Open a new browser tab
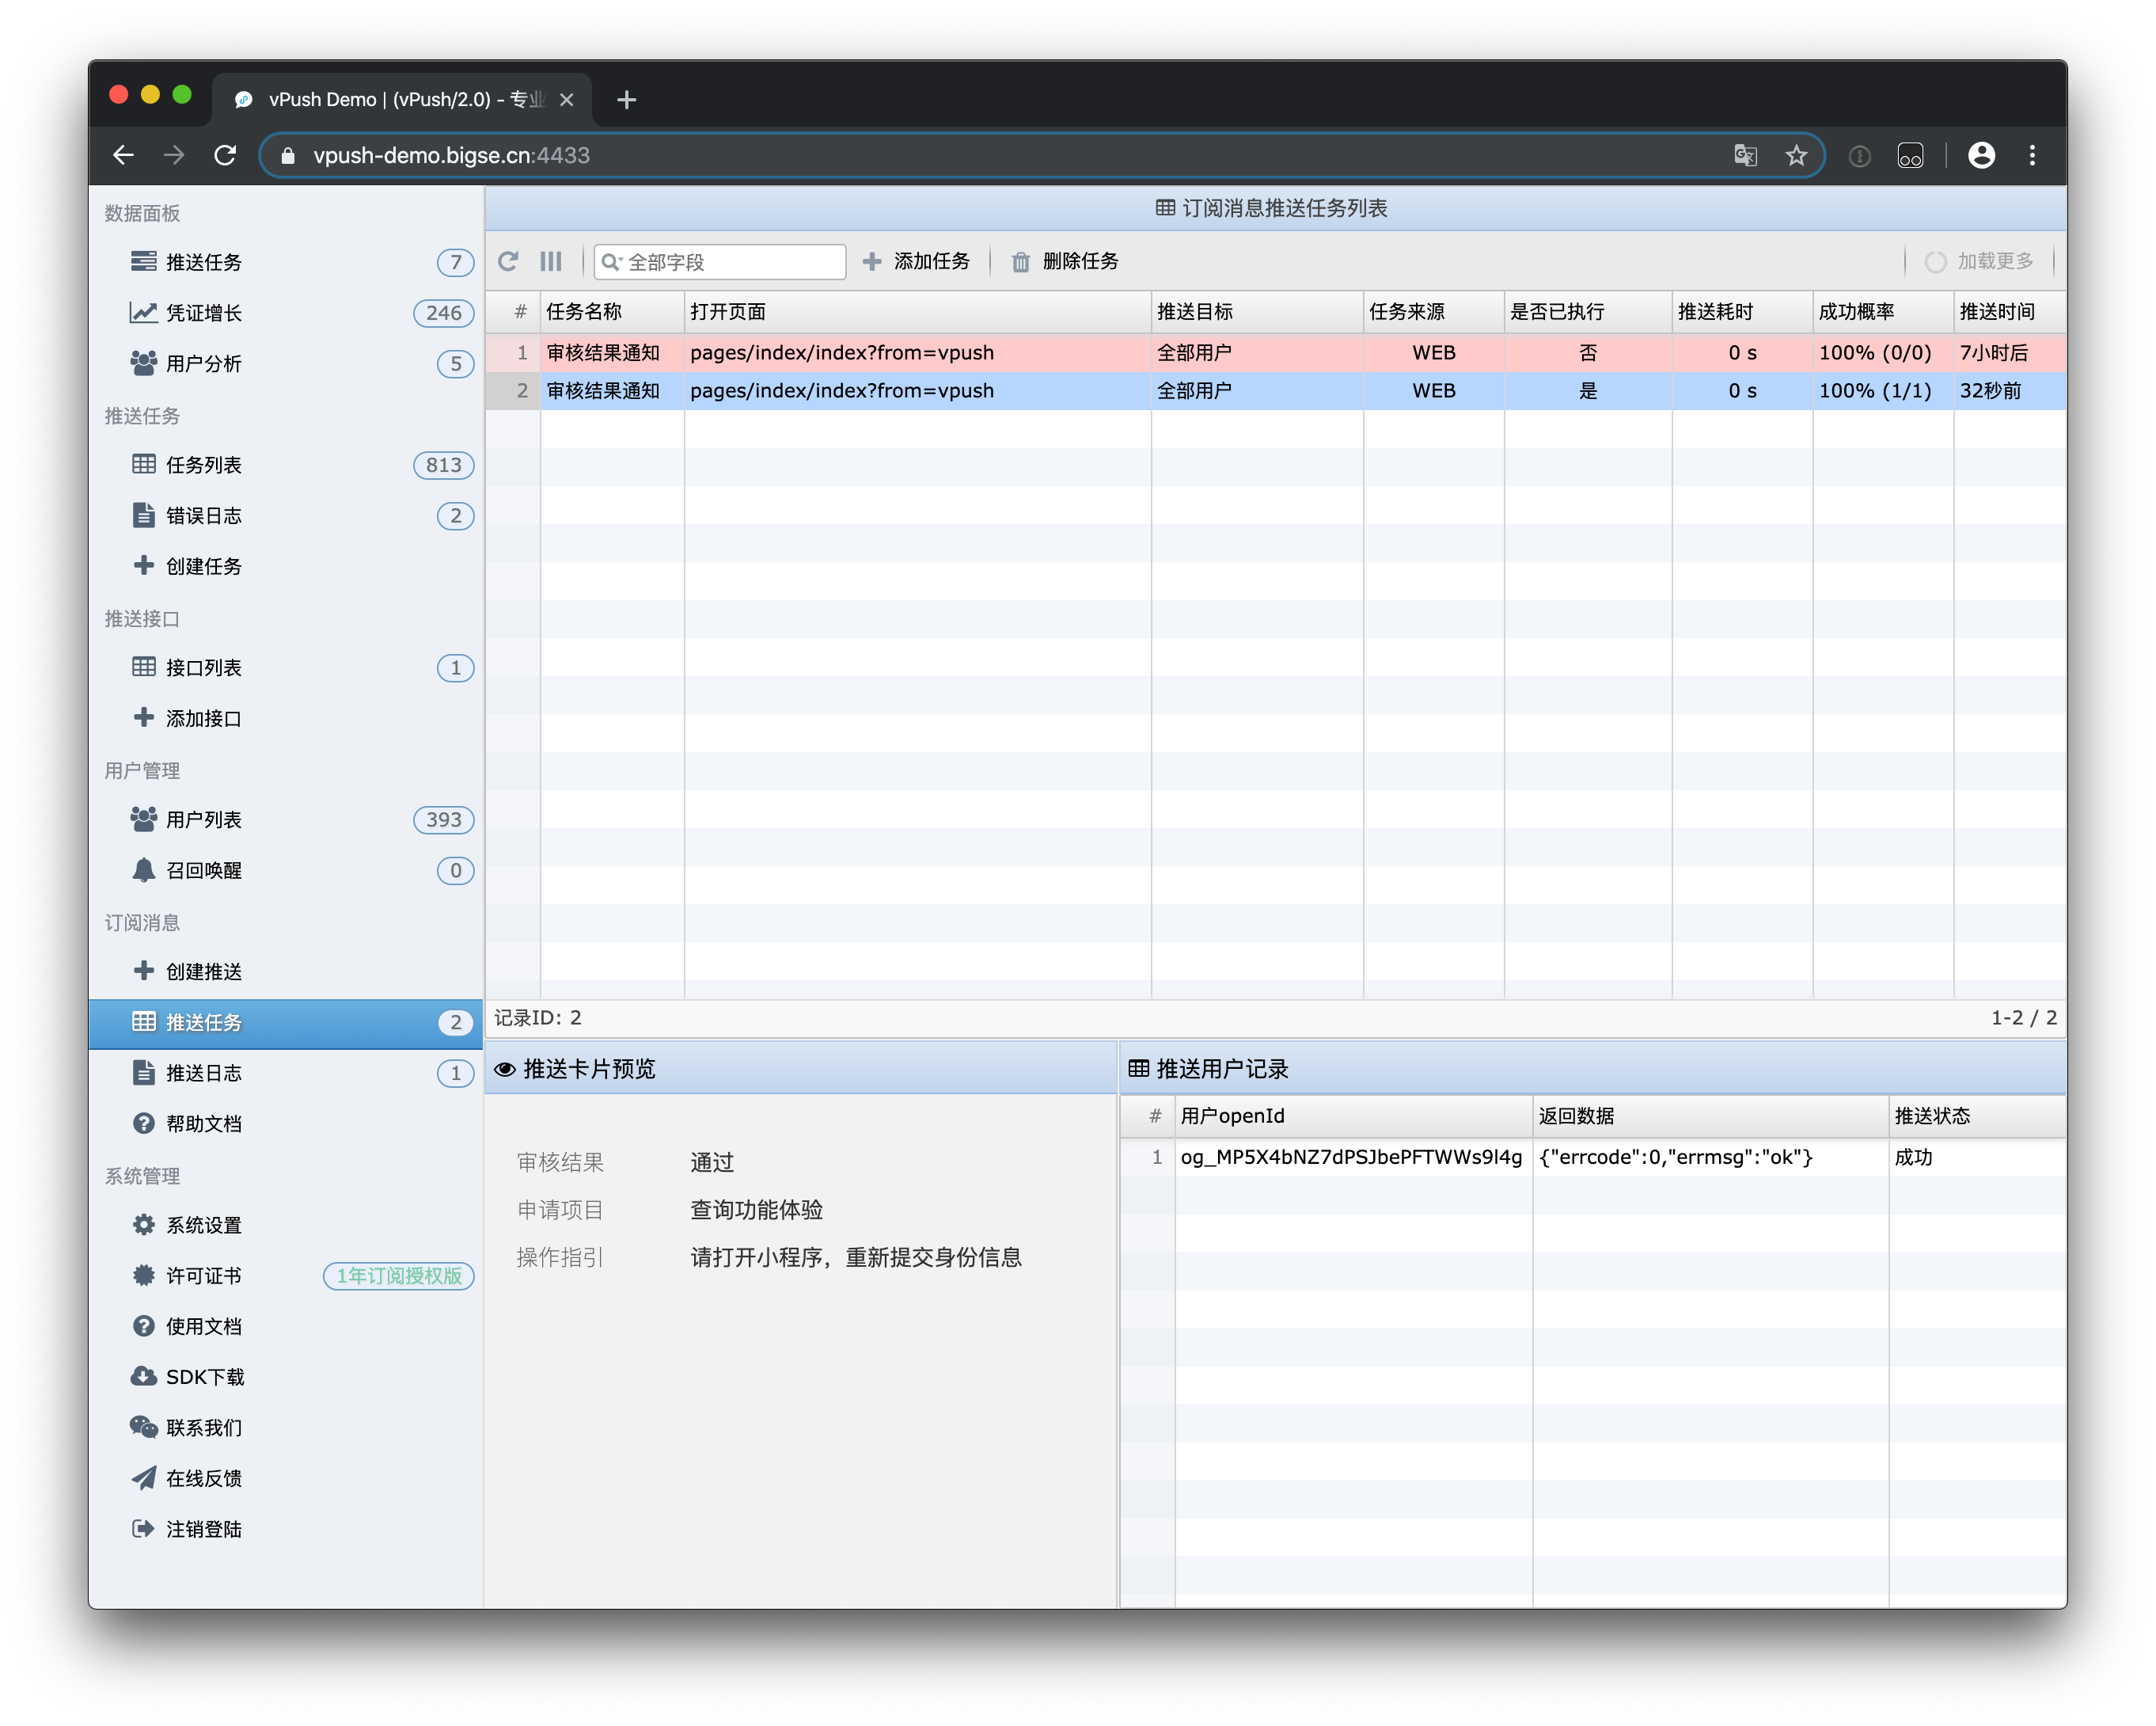 (x=627, y=99)
